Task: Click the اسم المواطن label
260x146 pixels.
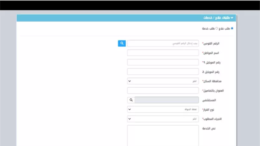Action: tap(211, 53)
